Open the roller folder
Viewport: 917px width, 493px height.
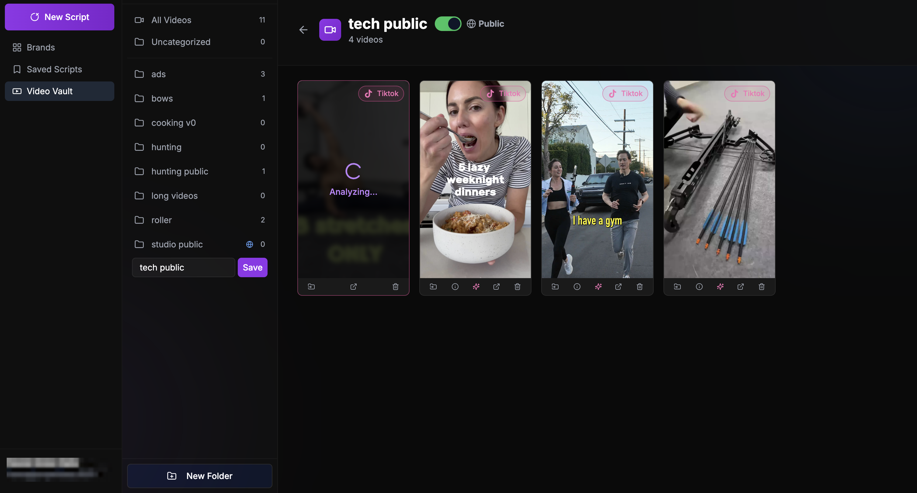[x=161, y=220]
